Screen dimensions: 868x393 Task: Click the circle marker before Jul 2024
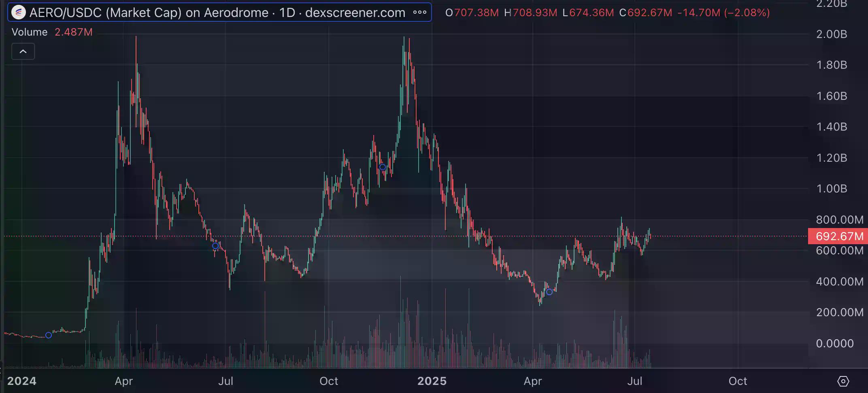[215, 246]
